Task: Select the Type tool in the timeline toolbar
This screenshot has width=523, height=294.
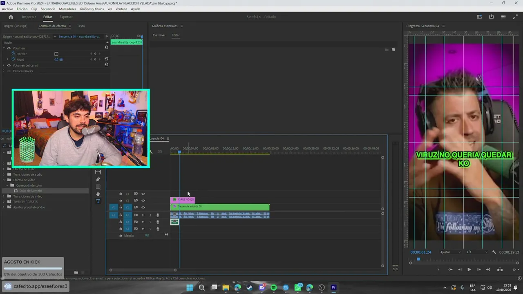Action: (x=98, y=201)
